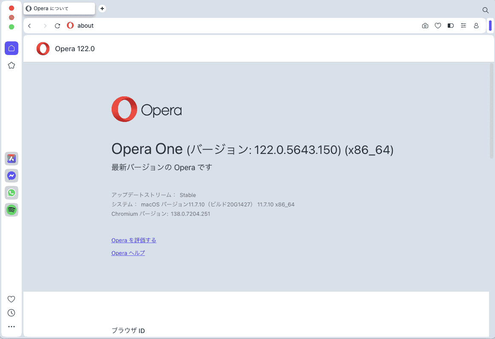495x339 pixels.
Task: Click the large Opera logo image
Action: pyautogui.click(x=147, y=109)
